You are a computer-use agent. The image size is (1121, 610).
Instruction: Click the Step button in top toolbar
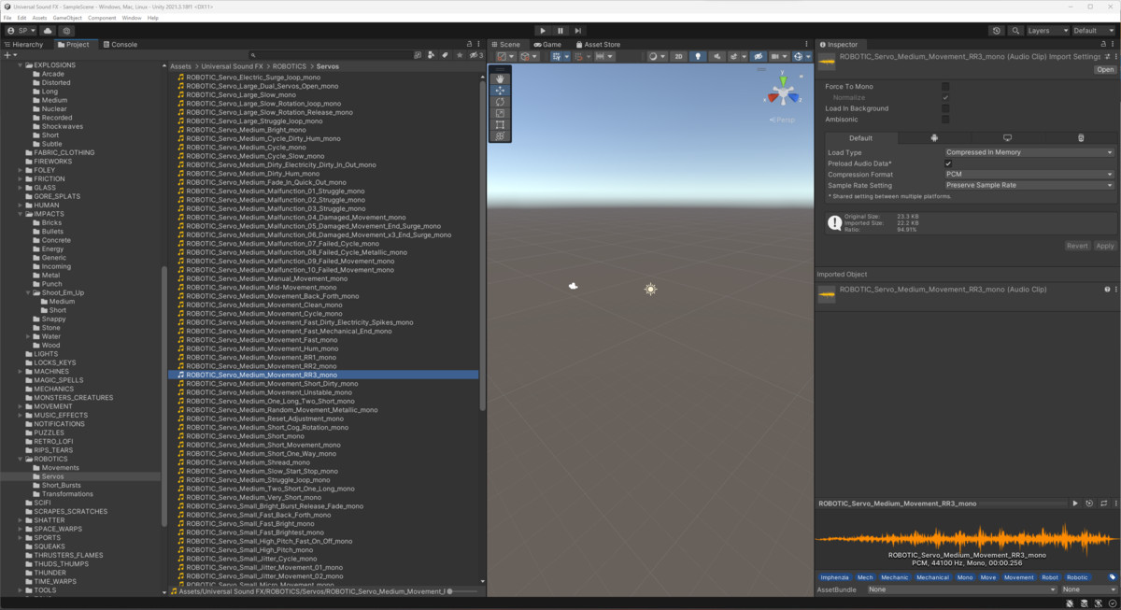coord(578,31)
